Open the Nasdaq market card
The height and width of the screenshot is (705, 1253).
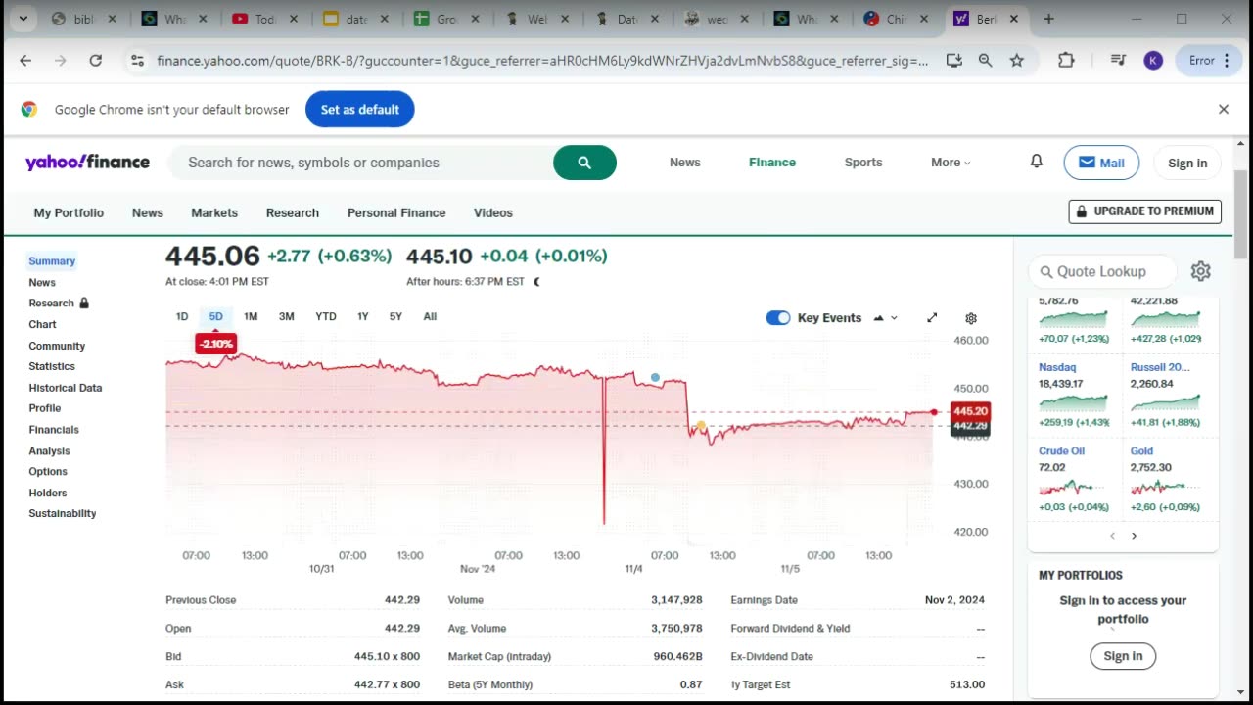1074,396
